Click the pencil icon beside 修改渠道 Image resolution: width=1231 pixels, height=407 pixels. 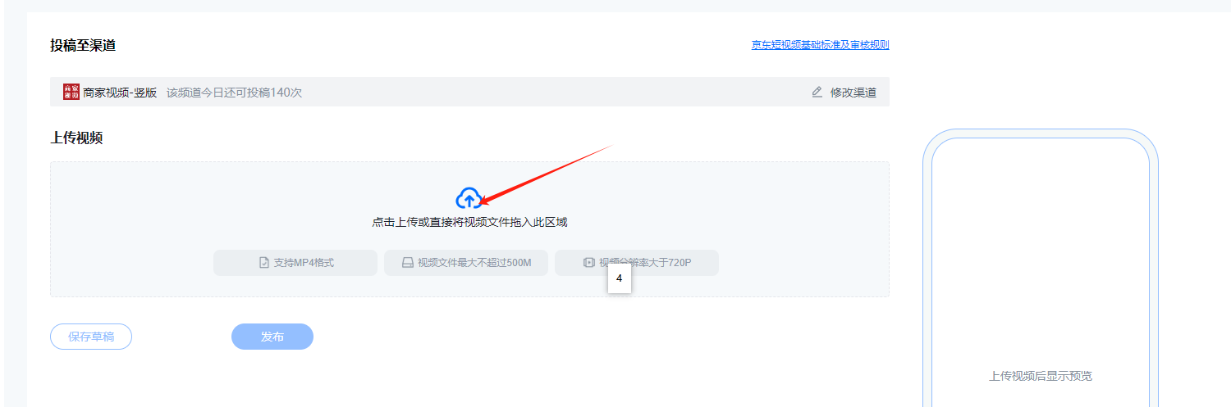point(817,92)
